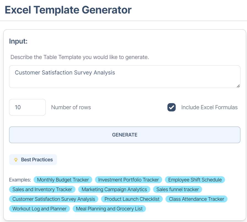The width and height of the screenshot is (247, 222).
Task: Pick the Product Launch Checklist example
Action: click(x=132, y=199)
